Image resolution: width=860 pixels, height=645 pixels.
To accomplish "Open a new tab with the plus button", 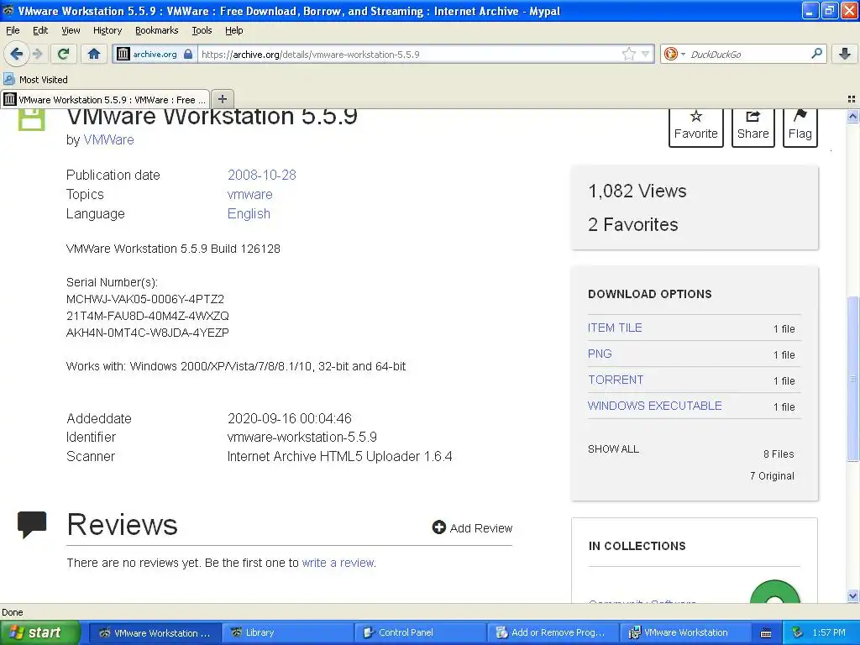I will [x=222, y=99].
